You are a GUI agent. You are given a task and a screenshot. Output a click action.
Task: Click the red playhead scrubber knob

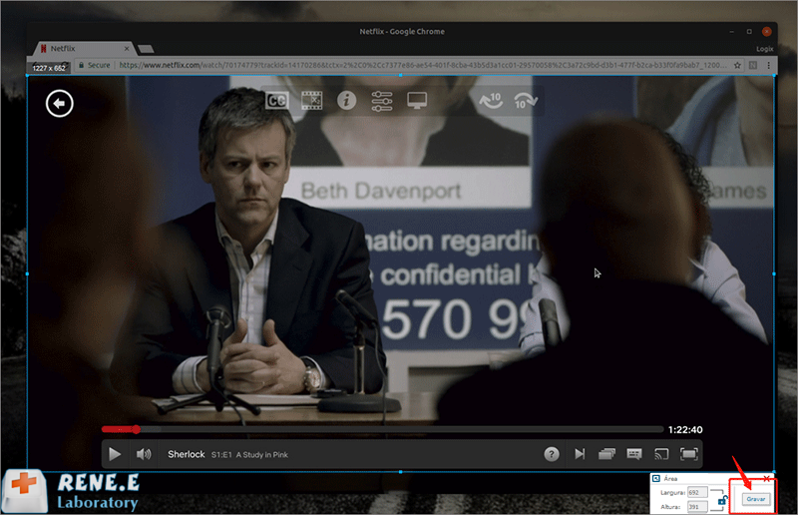coord(136,429)
